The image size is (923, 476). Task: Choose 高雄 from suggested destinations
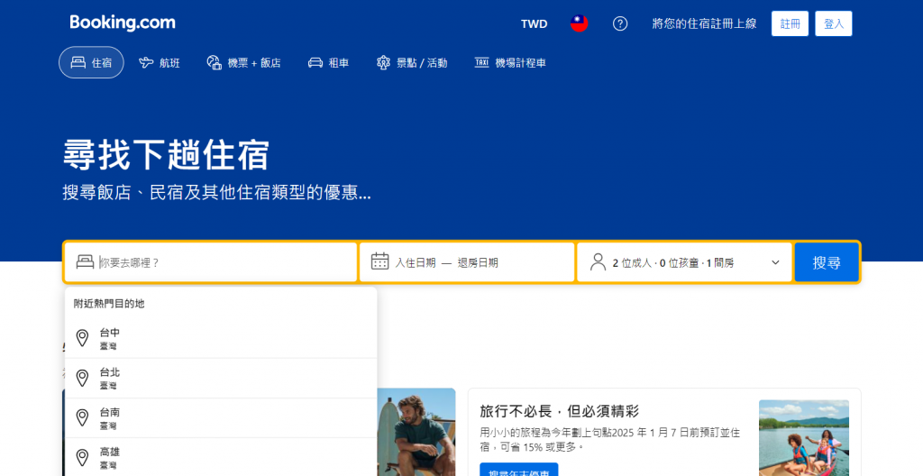(x=221, y=458)
